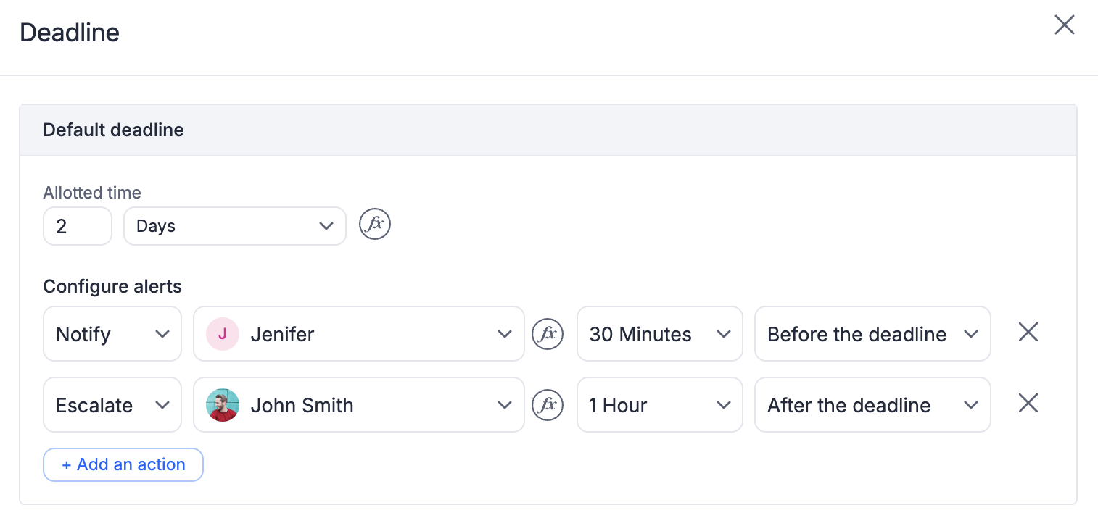Expand the John Smith recipient dropdown
Image resolution: width=1098 pixels, height=526 pixels.
359,405
